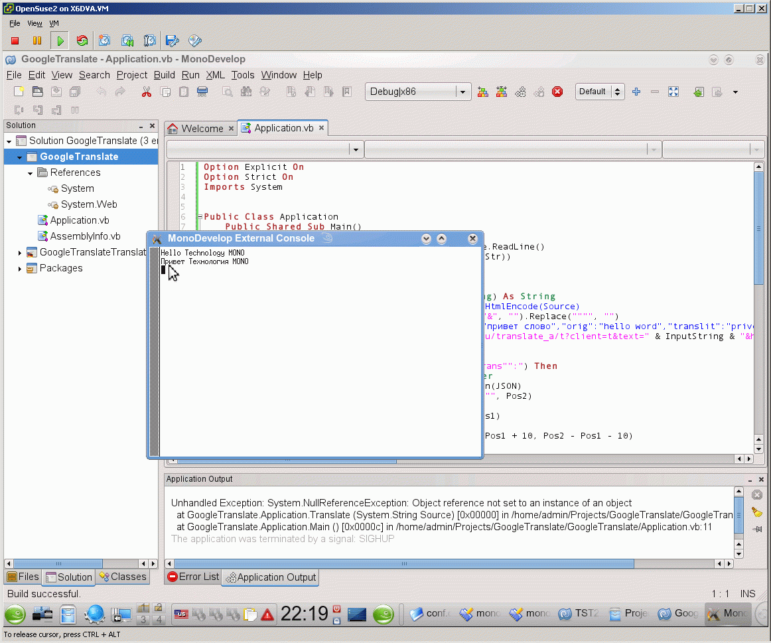Open the Debug|x86 configuration dropdown
This screenshot has height=643, width=771.
click(x=463, y=92)
